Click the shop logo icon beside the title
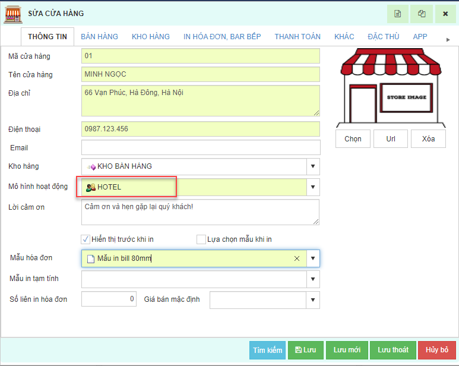 [x=12, y=14]
